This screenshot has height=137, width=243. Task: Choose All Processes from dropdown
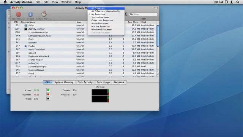(106, 8)
